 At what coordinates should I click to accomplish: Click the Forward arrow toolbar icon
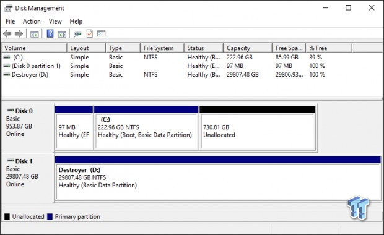pyautogui.click(x=19, y=33)
